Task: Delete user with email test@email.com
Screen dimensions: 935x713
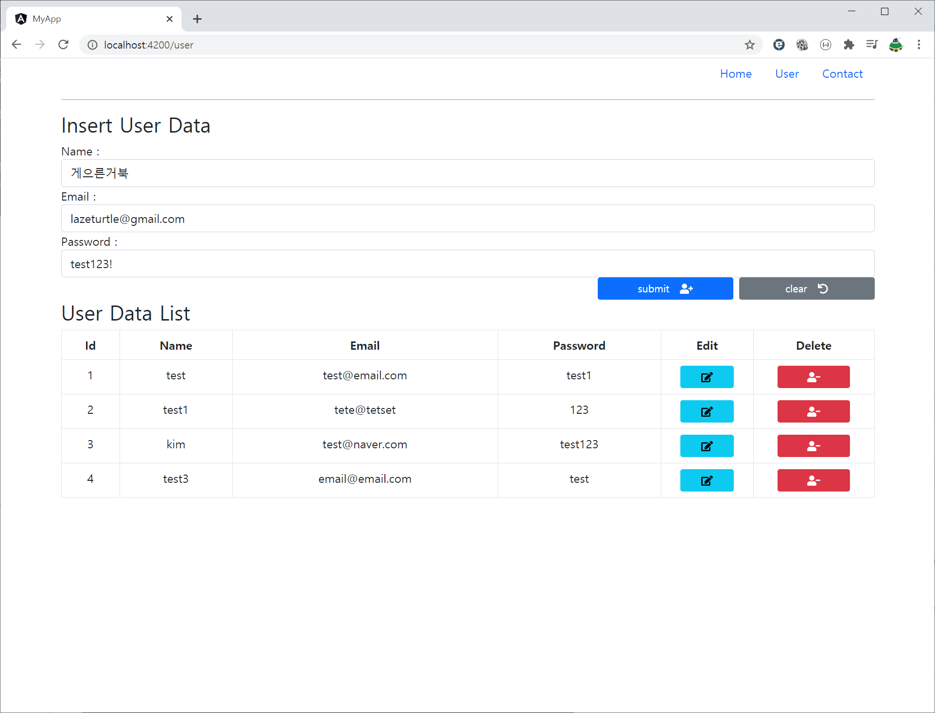Action: [x=813, y=377]
